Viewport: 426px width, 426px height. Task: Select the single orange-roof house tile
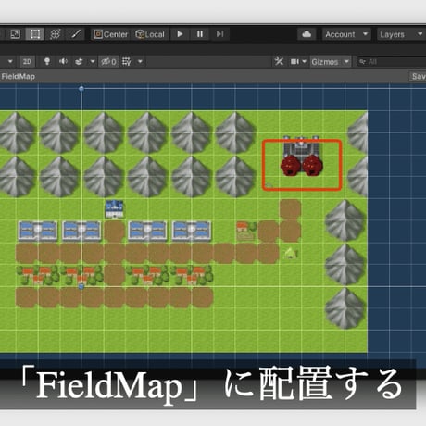[246, 231]
